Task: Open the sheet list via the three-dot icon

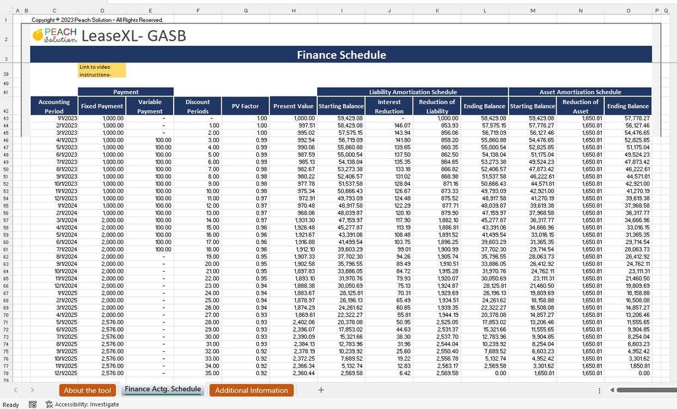Action: [600, 390]
